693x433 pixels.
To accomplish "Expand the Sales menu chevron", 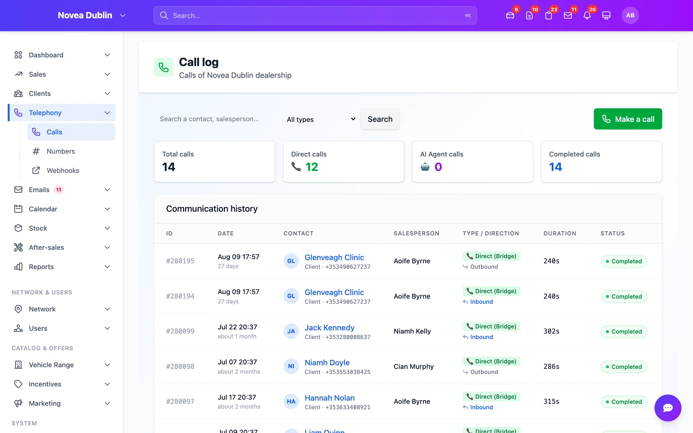I will pos(107,74).
